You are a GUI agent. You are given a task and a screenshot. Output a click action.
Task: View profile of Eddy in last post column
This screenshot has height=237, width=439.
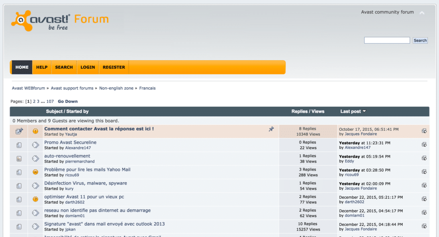point(349,161)
